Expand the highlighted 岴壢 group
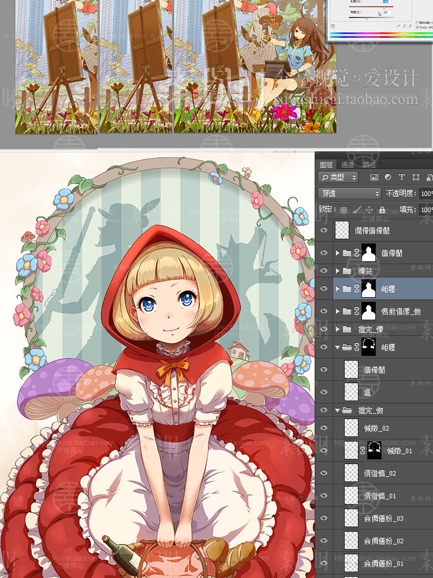This screenshot has width=433, height=578. [x=337, y=288]
